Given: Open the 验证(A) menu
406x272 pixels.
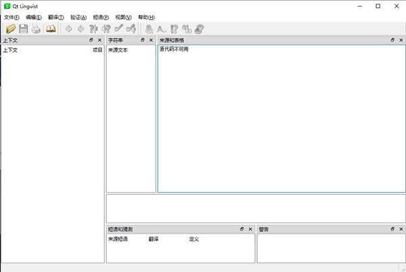Looking at the screenshot, I should [78, 18].
